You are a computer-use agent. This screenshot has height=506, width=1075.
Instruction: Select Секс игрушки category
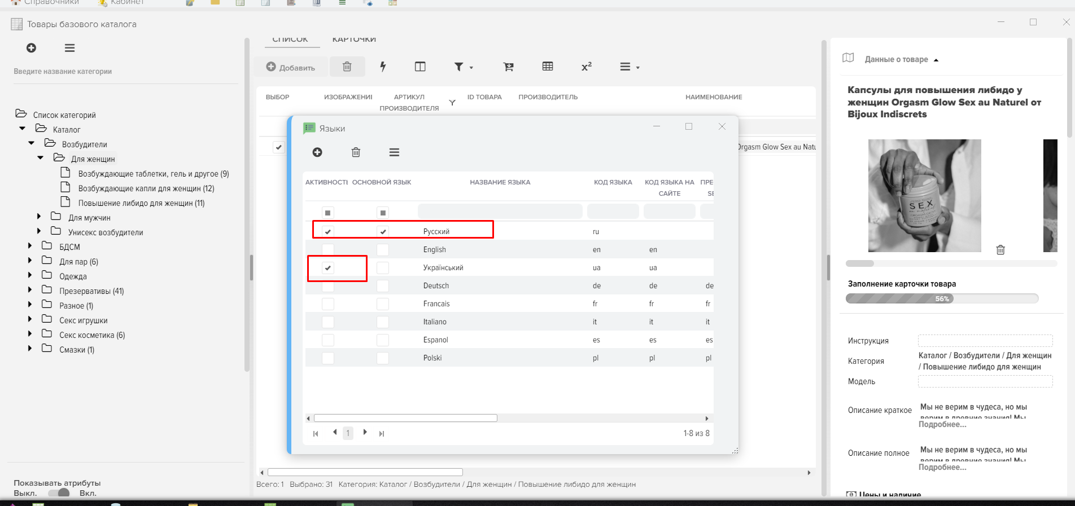[x=83, y=320]
